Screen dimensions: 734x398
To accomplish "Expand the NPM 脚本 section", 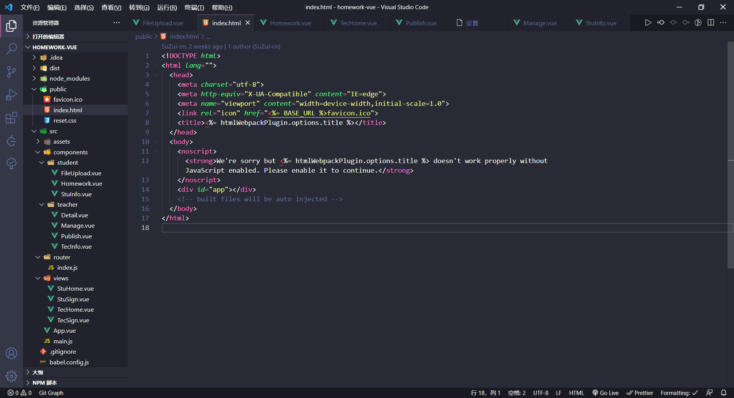I will coord(44,382).
